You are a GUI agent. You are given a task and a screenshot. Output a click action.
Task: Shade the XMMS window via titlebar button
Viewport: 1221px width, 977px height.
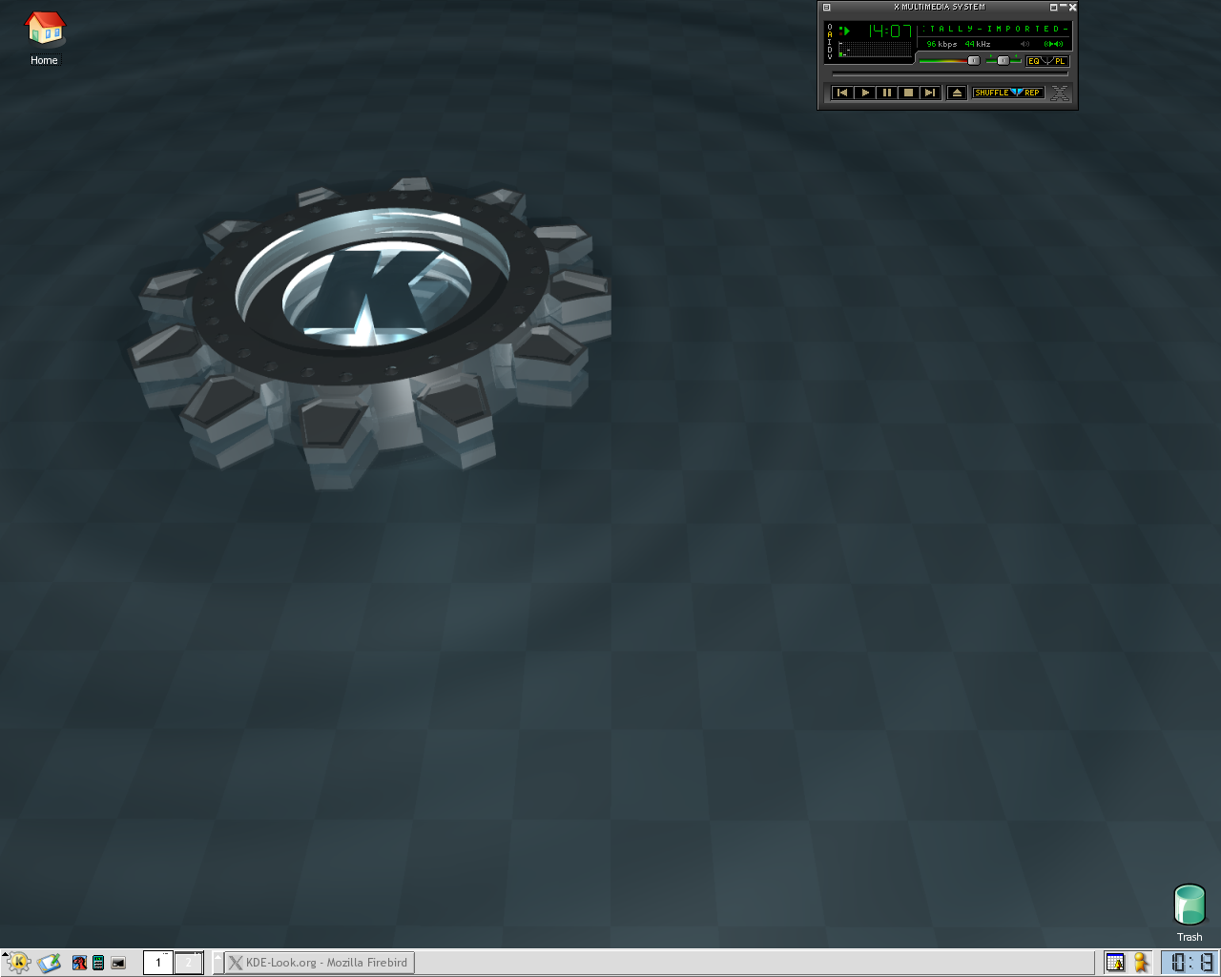[x=1054, y=8]
